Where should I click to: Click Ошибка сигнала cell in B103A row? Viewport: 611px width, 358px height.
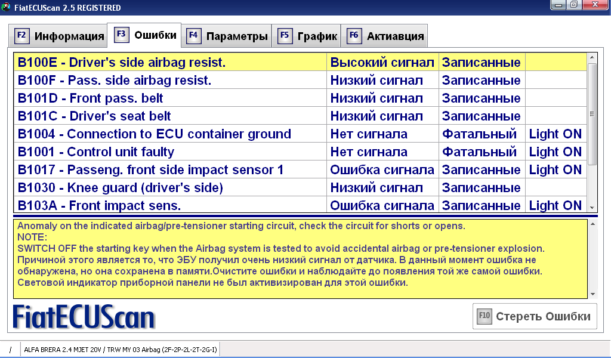point(382,206)
